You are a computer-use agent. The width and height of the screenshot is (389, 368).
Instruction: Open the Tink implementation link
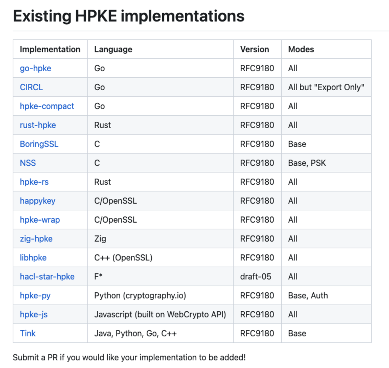point(28,333)
